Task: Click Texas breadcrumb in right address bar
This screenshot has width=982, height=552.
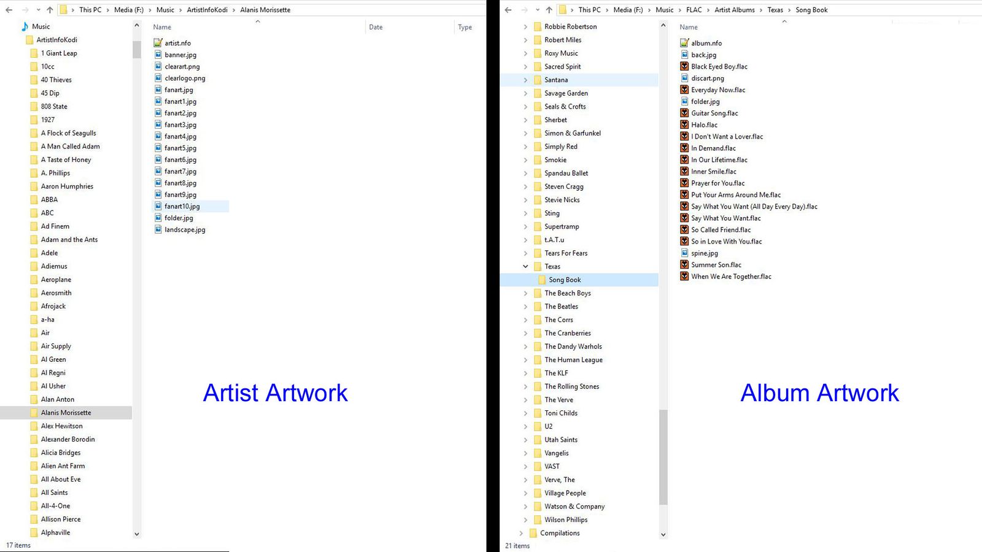Action: click(775, 10)
